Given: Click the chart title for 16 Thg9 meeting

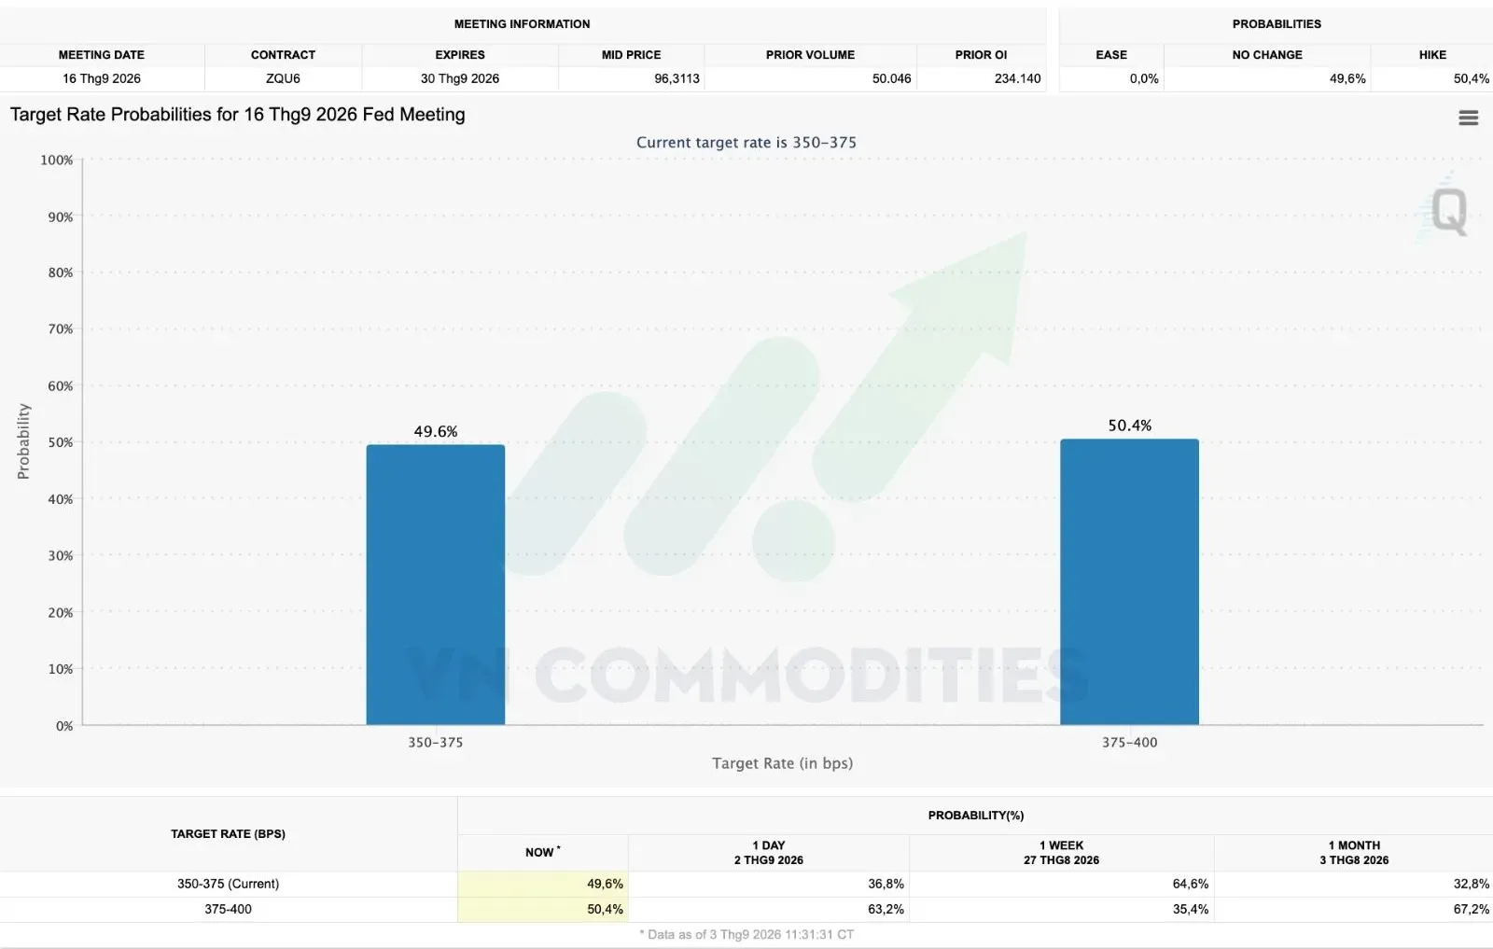Looking at the screenshot, I should pyautogui.click(x=238, y=115).
